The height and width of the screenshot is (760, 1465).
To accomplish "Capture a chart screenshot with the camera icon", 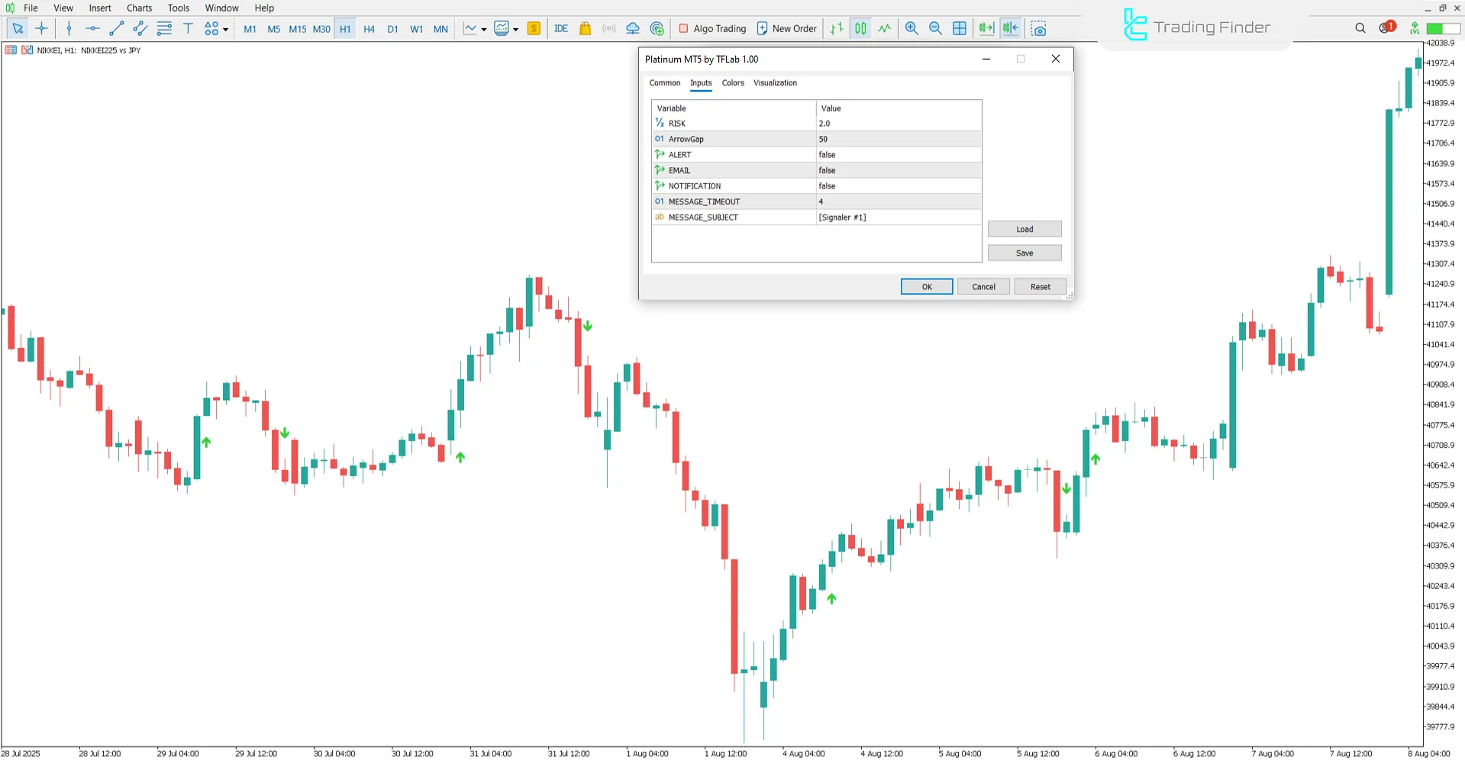I will (1038, 28).
